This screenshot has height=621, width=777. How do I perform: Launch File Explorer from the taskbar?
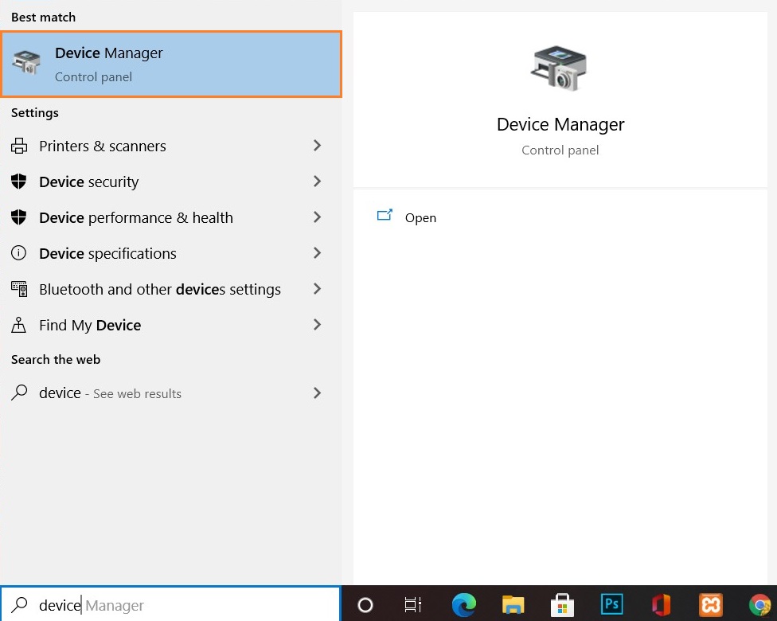(x=513, y=605)
